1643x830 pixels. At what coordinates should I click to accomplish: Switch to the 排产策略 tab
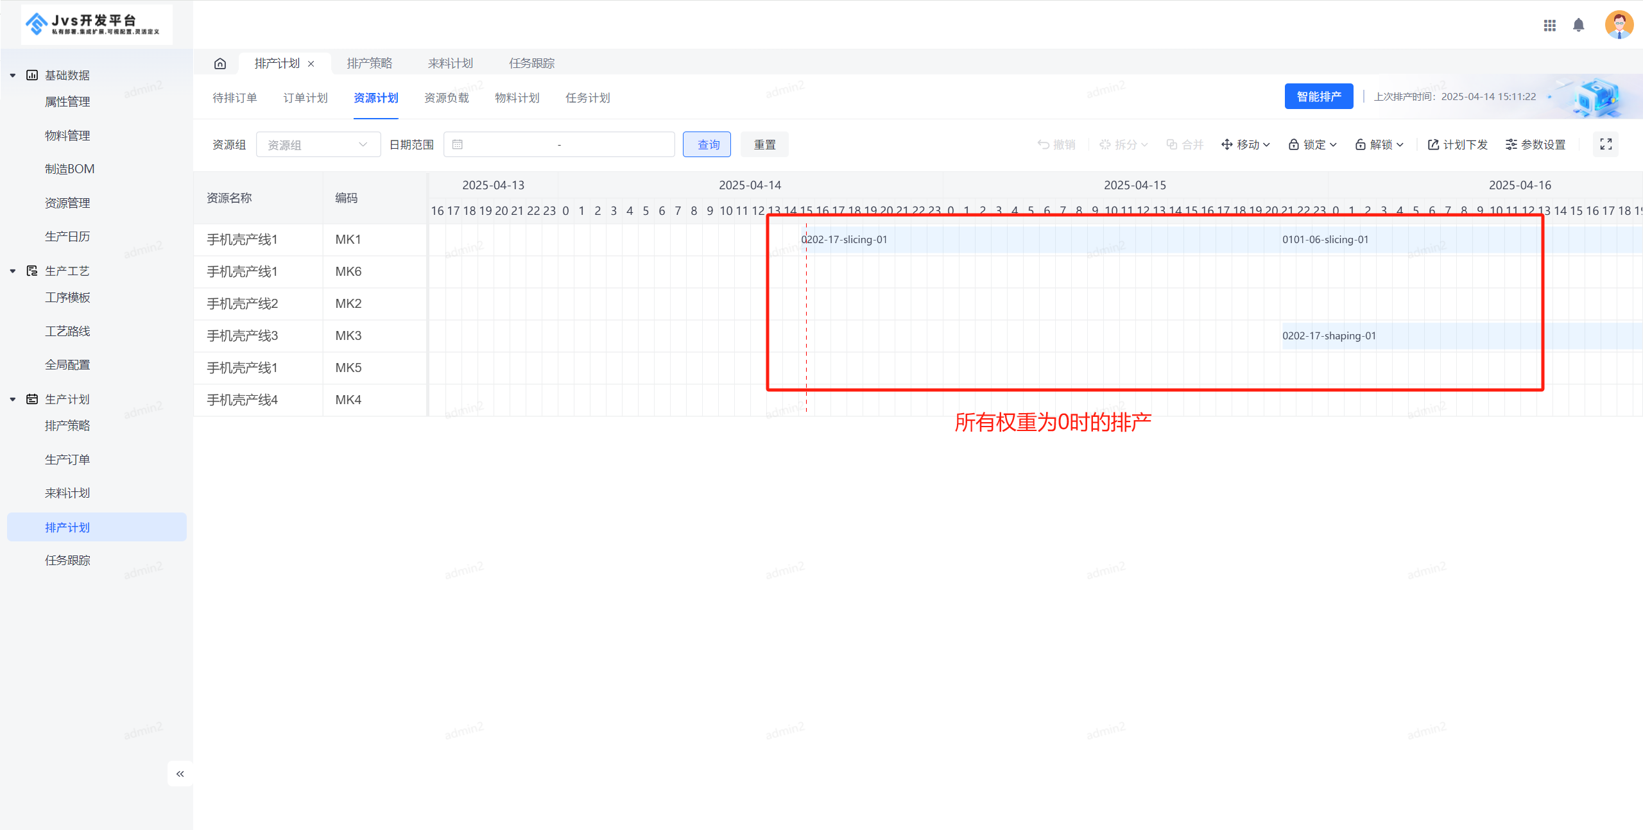(x=370, y=62)
